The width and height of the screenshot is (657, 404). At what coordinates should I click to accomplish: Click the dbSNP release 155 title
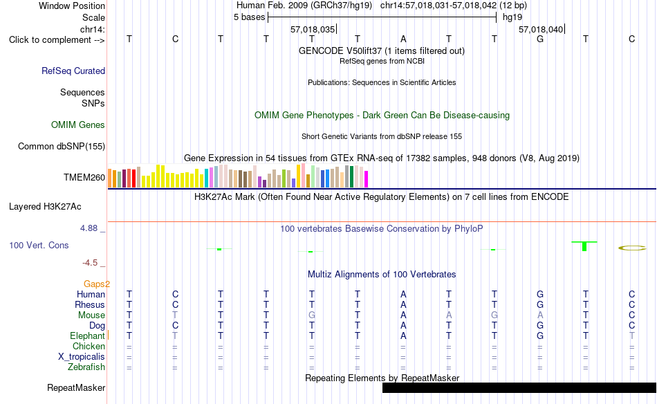click(382, 136)
